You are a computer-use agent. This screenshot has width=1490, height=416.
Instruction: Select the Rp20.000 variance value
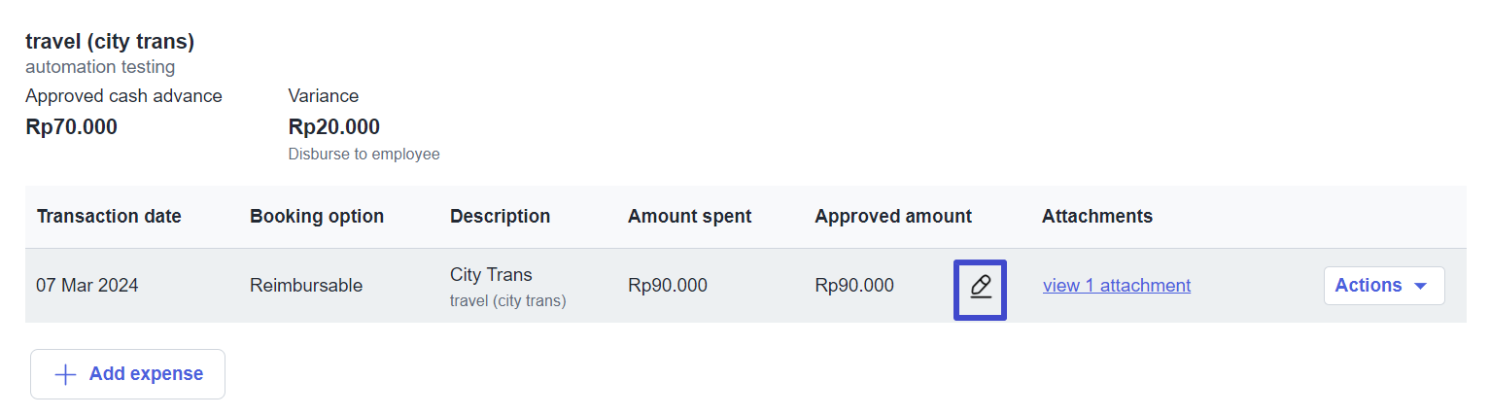(334, 127)
